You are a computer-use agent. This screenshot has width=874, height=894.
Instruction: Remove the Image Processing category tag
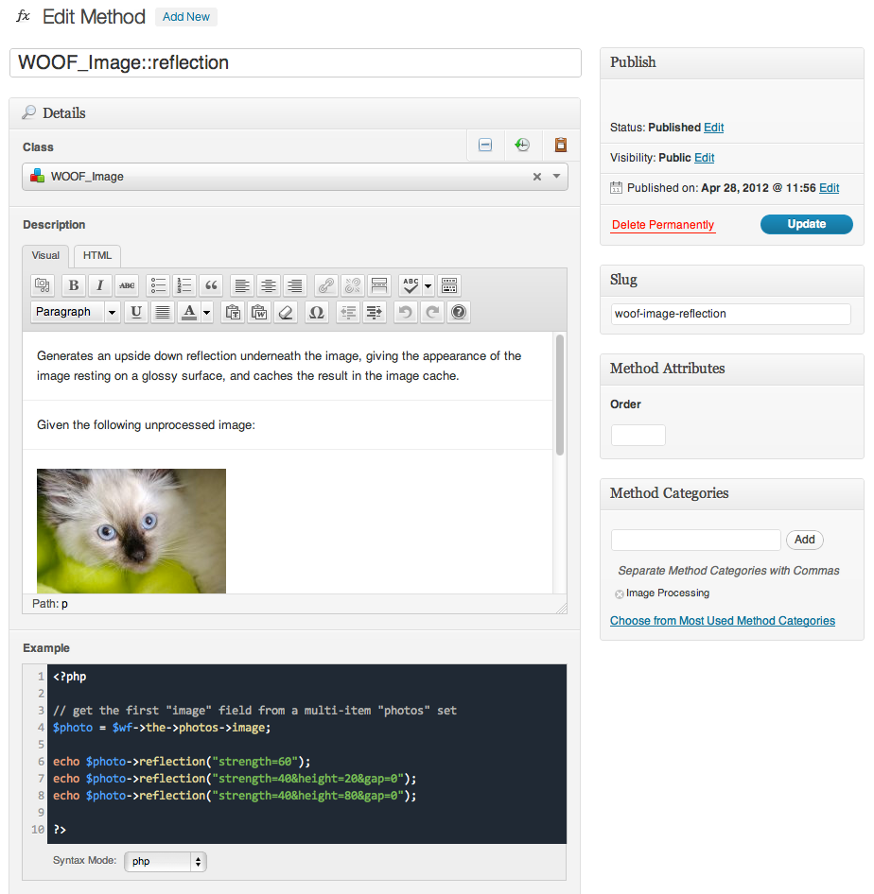pos(619,594)
